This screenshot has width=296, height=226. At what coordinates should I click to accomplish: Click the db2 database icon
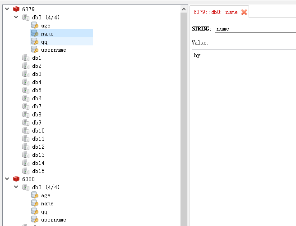click(x=26, y=66)
